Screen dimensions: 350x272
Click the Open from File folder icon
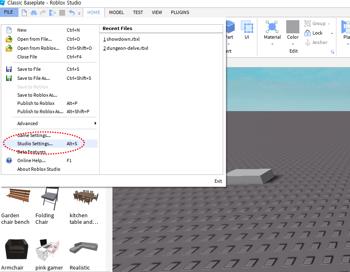coord(9,39)
